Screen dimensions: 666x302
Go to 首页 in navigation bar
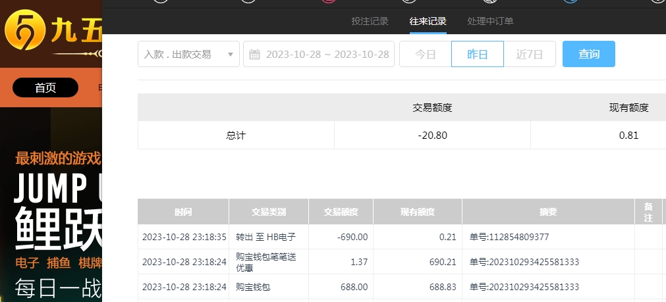tap(45, 88)
